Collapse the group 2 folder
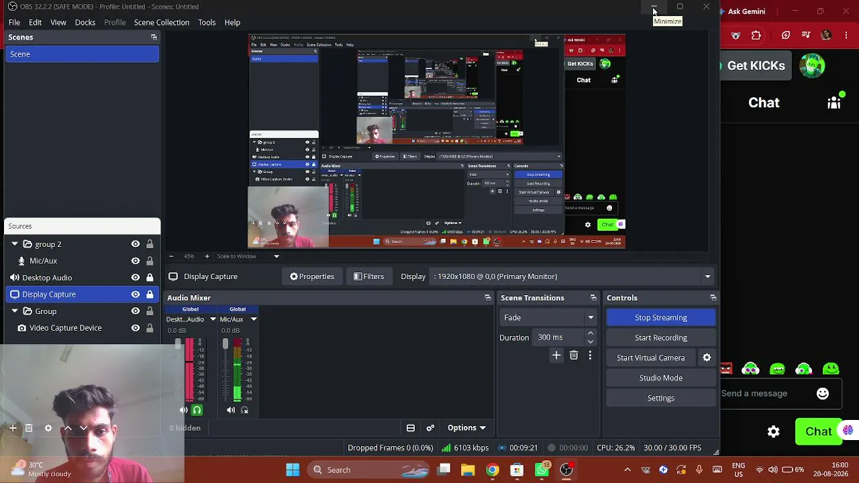Screen dimensions: 859x483 click(x=14, y=244)
